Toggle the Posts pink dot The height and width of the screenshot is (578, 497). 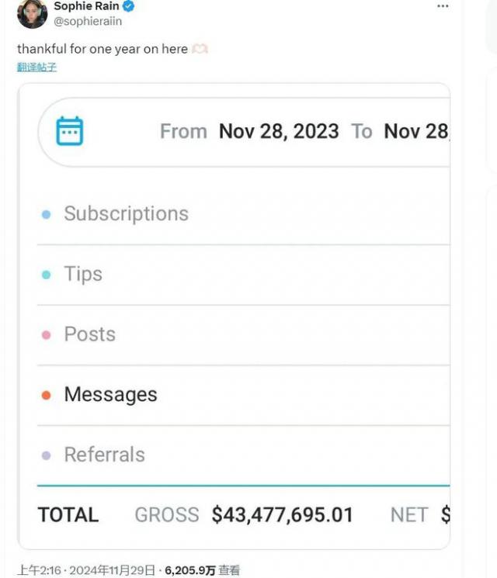click(46, 335)
